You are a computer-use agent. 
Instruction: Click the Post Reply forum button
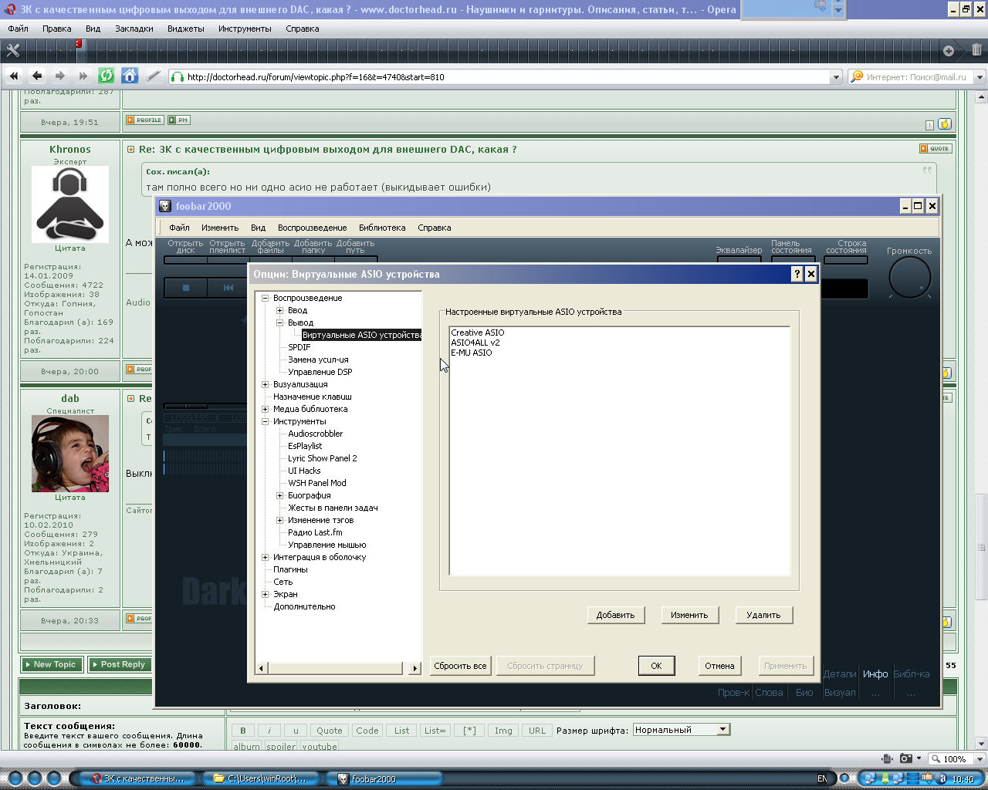119,664
